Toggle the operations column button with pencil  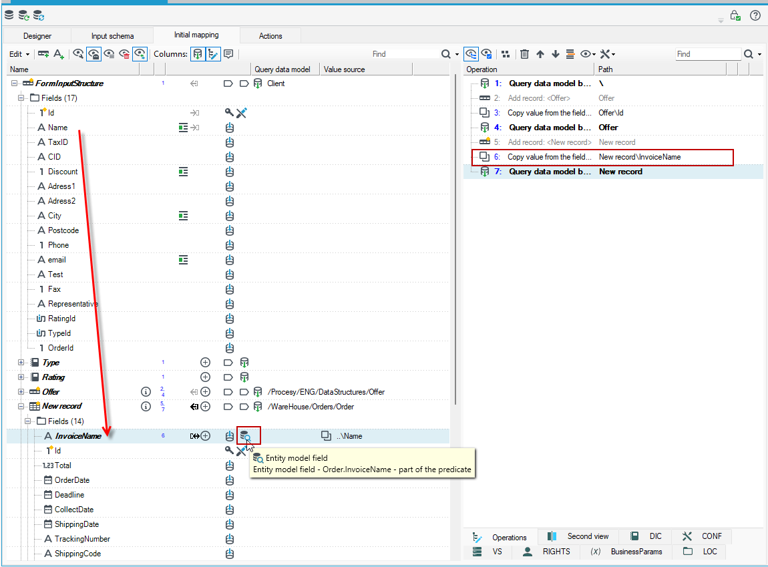point(213,54)
